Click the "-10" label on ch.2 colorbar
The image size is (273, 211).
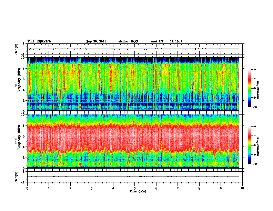click(x=255, y=164)
